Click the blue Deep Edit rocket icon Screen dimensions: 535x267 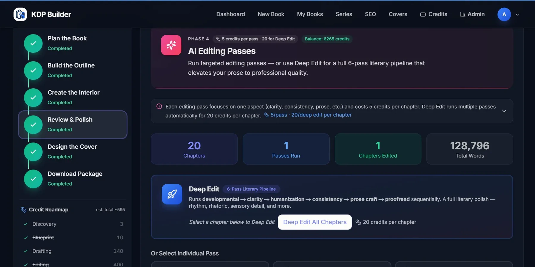(172, 194)
